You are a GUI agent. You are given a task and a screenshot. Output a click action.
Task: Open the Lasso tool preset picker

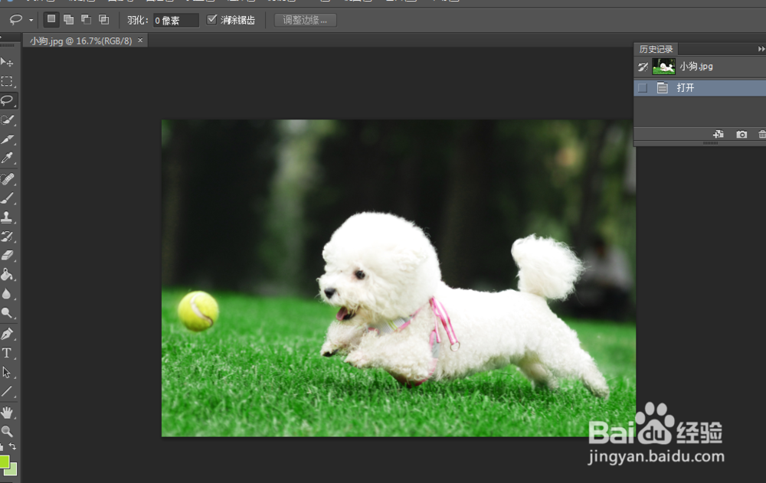click(31, 20)
